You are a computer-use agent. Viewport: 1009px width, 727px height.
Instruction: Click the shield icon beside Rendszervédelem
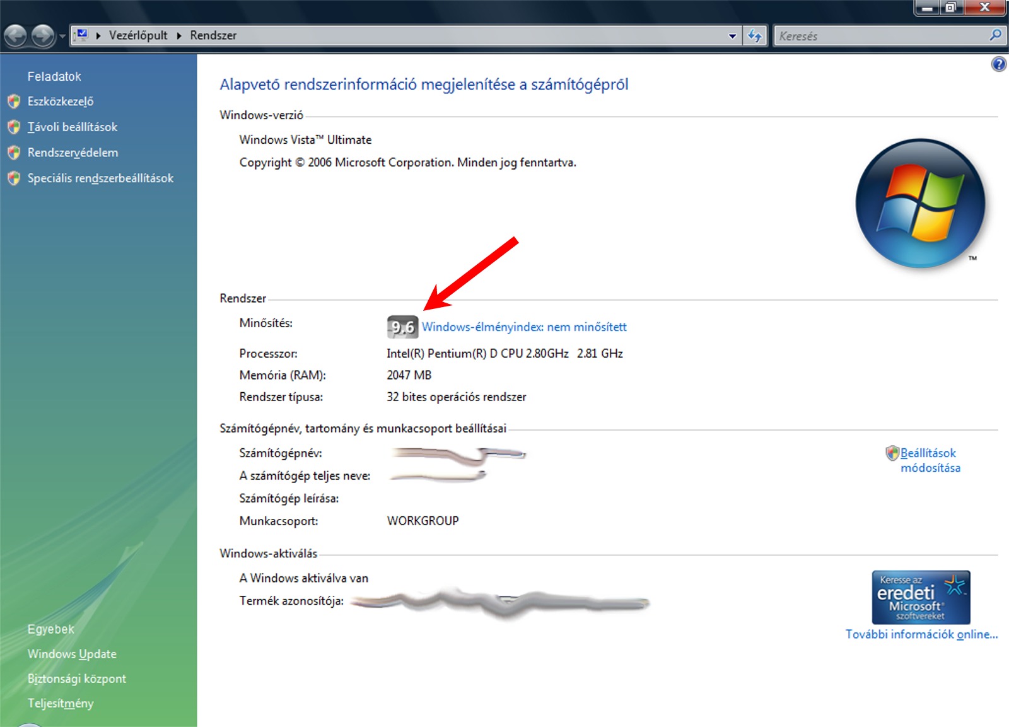tap(14, 153)
